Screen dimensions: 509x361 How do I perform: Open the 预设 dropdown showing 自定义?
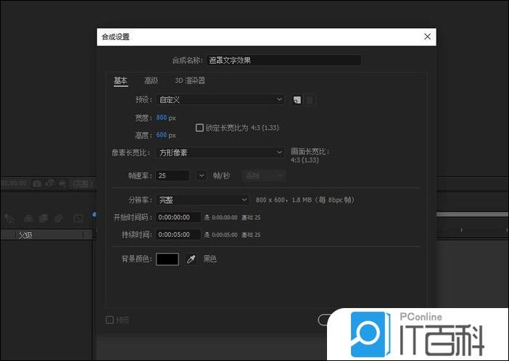(220, 99)
